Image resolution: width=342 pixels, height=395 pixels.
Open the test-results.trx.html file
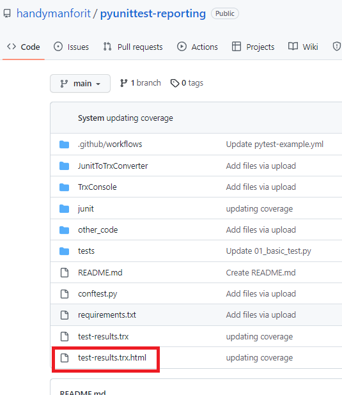tap(112, 358)
